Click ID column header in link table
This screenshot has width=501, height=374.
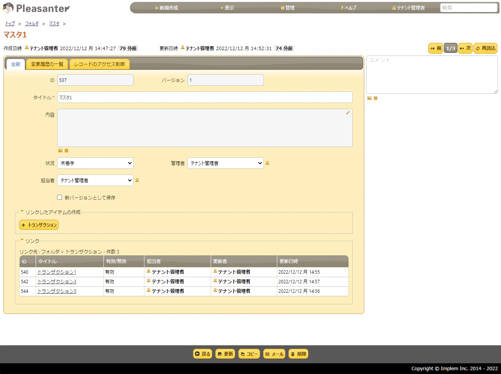pos(28,261)
